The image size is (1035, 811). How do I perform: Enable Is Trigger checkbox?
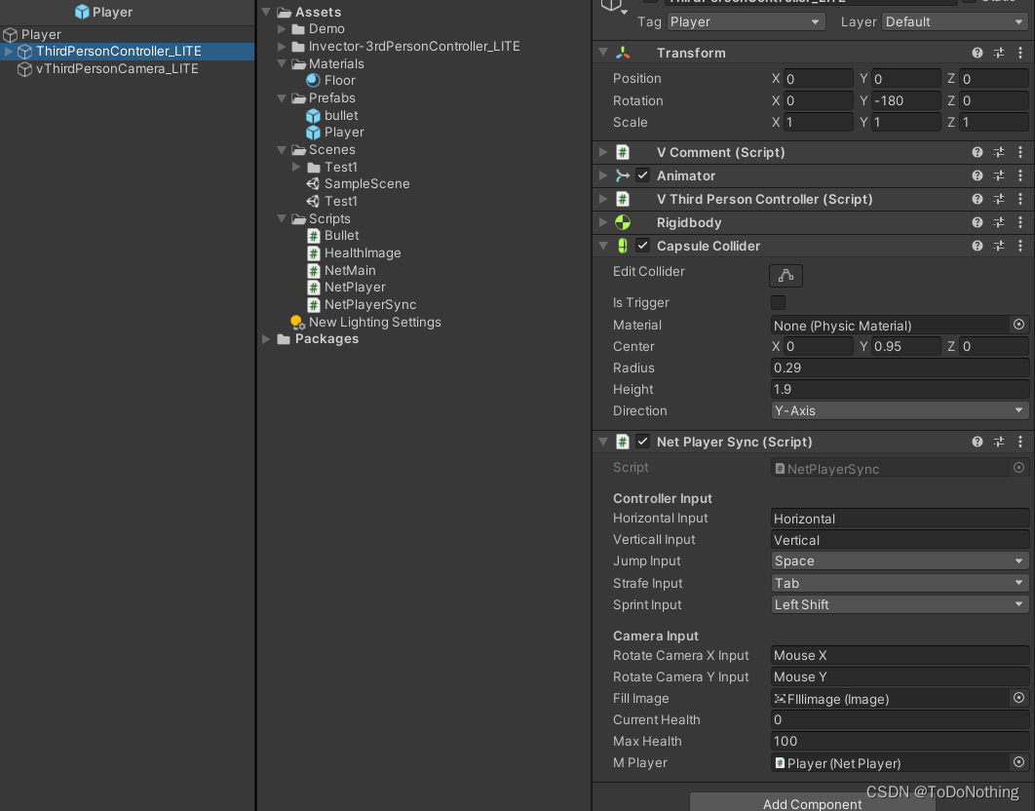[x=779, y=302]
